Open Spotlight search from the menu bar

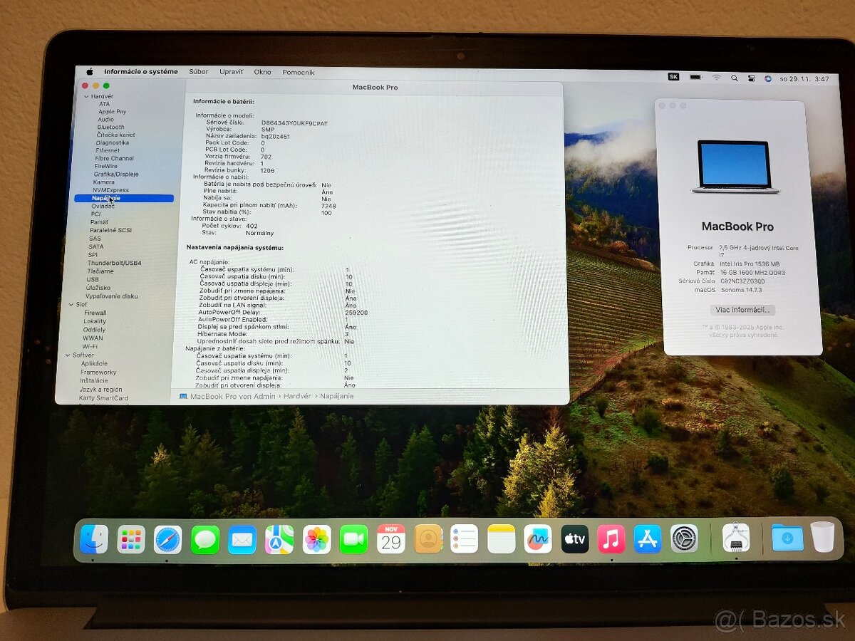tap(735, 75)
